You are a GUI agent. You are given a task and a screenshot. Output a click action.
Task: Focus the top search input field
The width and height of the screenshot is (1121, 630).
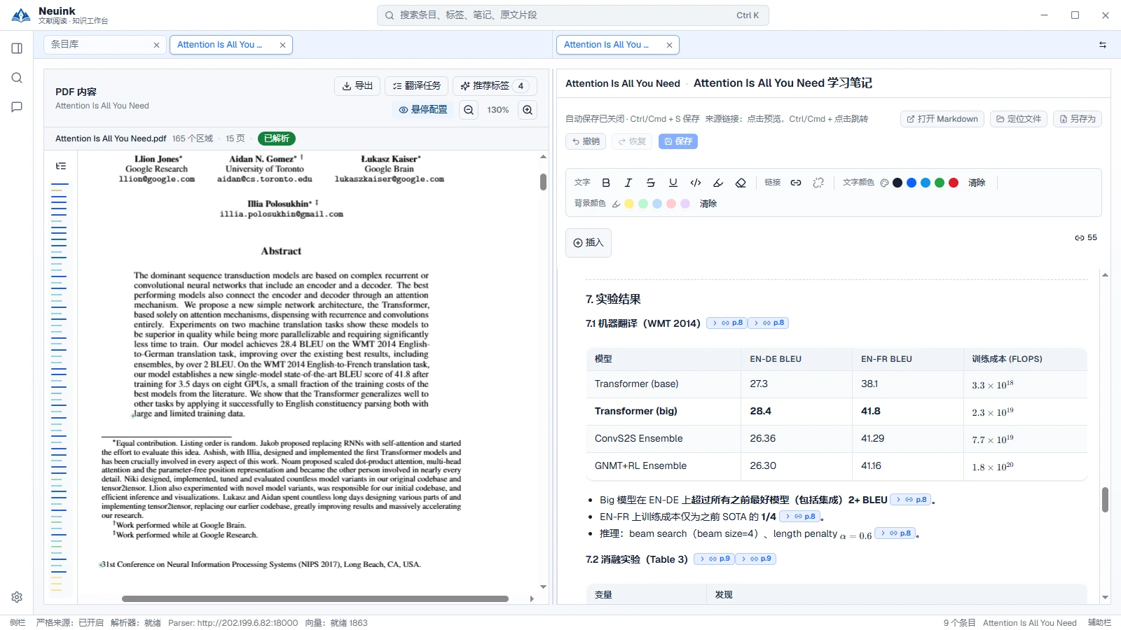(572, 15)
